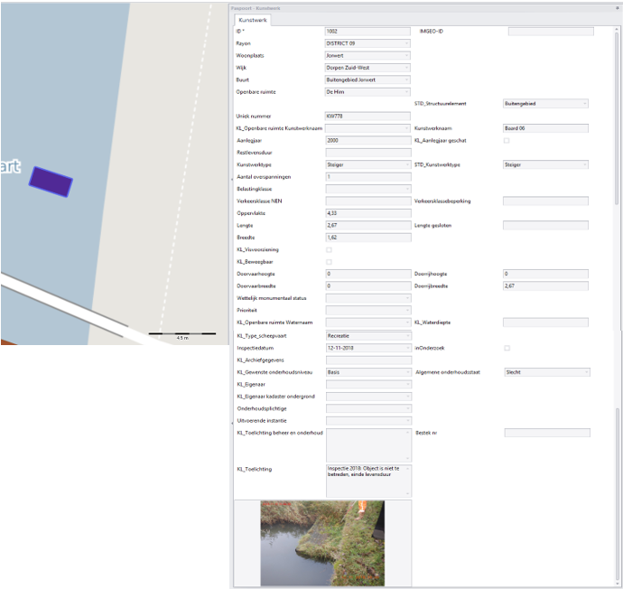Click the KL_Toelichting text area
The width and height of the screenshot is (623, 589).
pos(368,481)
